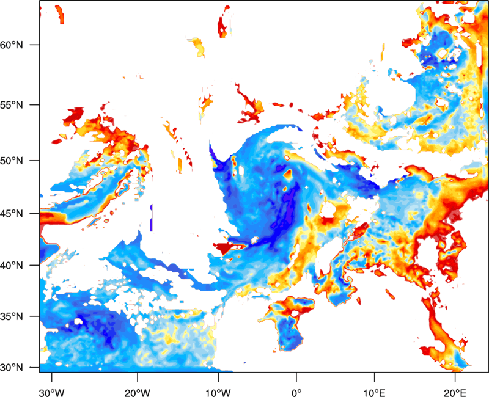Viewport: 489px width, 397px height.
Task: Click the 20°E longitude label
Action: (x=455, y=393)
